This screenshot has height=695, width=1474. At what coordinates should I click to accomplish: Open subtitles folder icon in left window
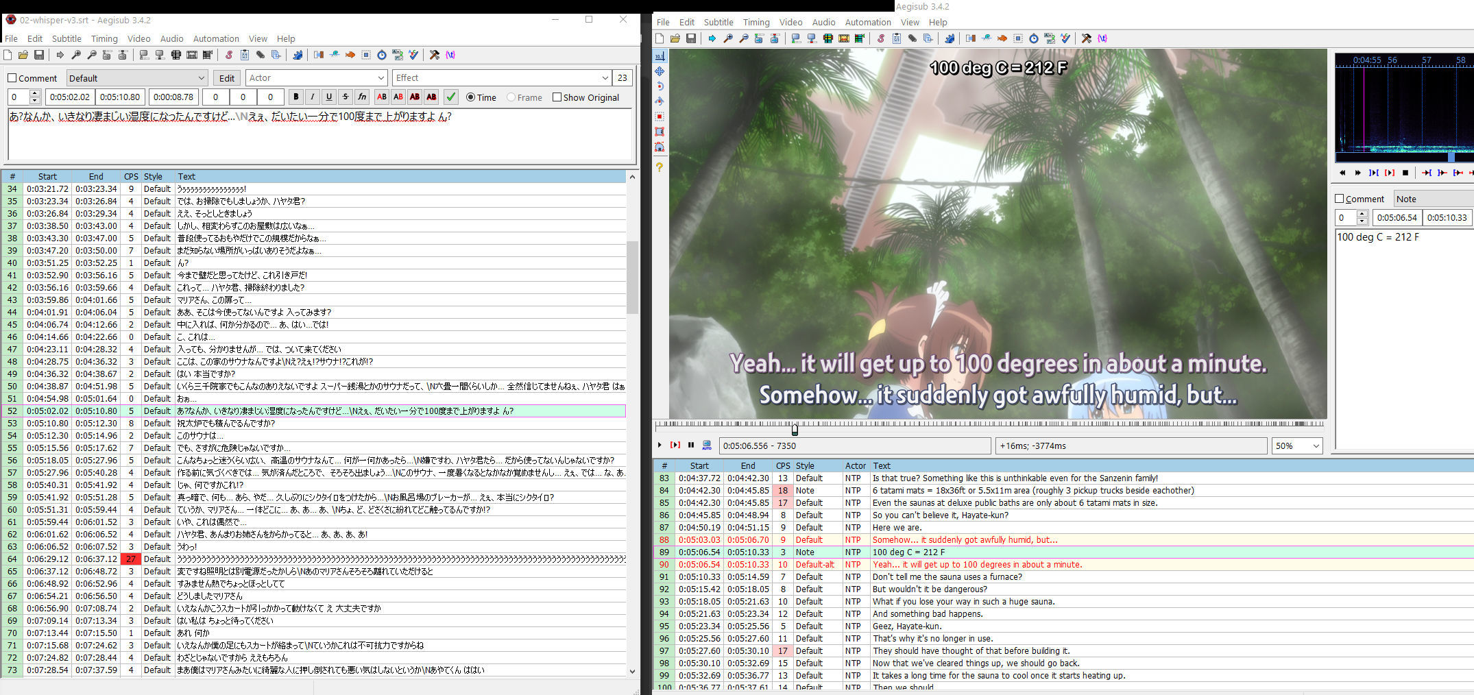click(23, 55)
